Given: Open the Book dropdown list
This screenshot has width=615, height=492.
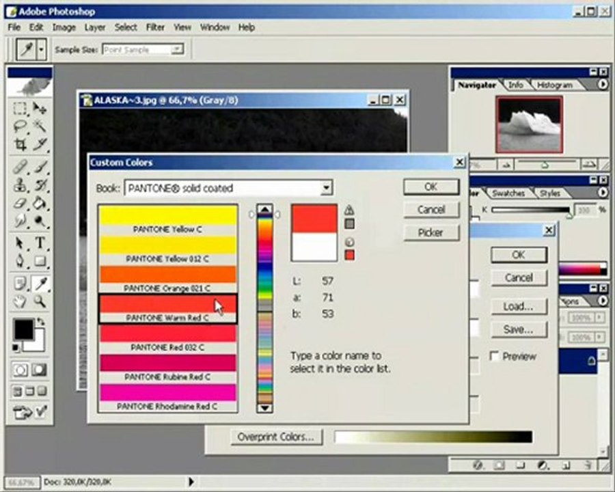Looking at the screenshot, I should pyautogui.click(x=326, y=189).
